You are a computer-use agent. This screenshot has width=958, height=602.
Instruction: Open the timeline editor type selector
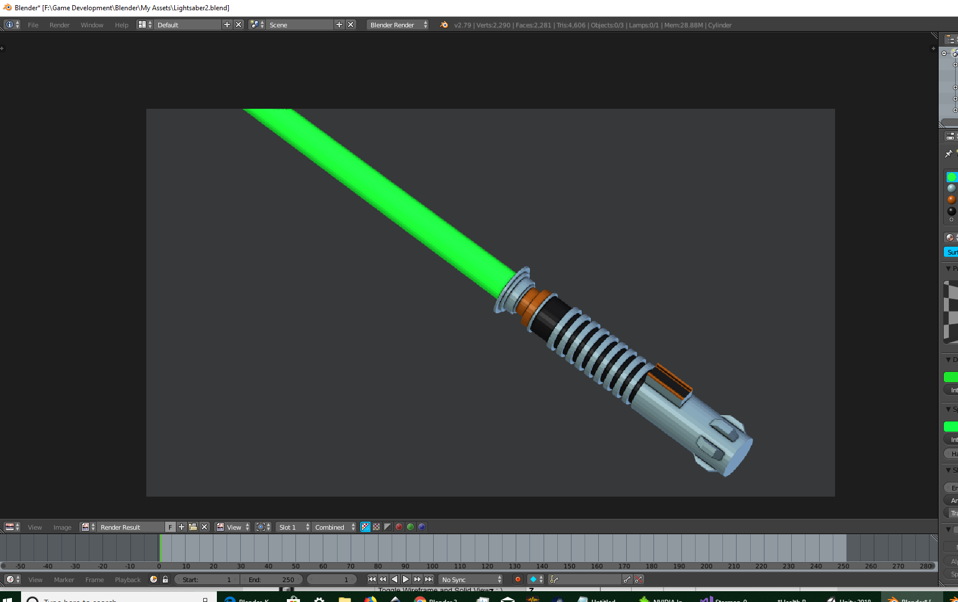[x=12, y=579]
